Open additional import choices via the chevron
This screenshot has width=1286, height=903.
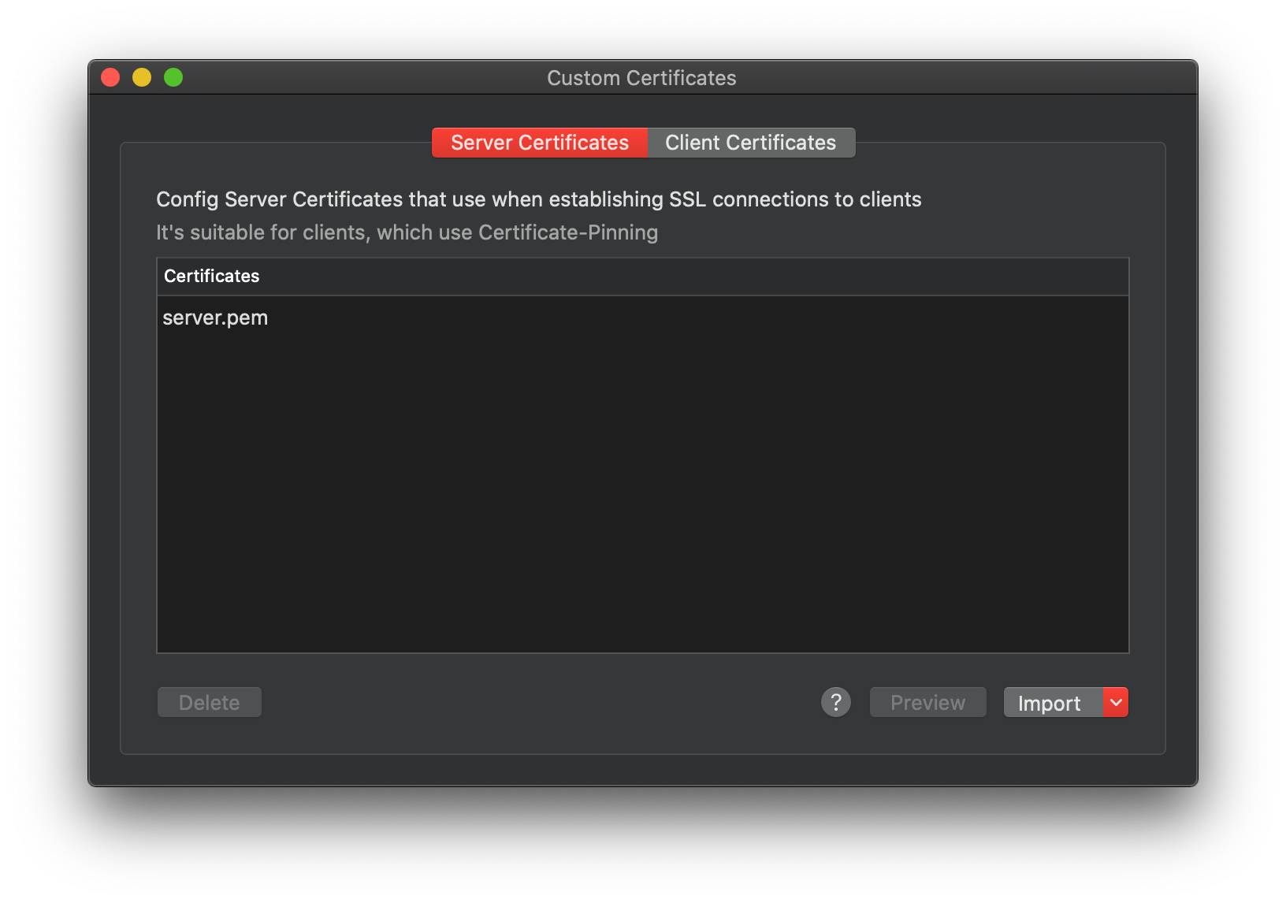coord(1115,701)
